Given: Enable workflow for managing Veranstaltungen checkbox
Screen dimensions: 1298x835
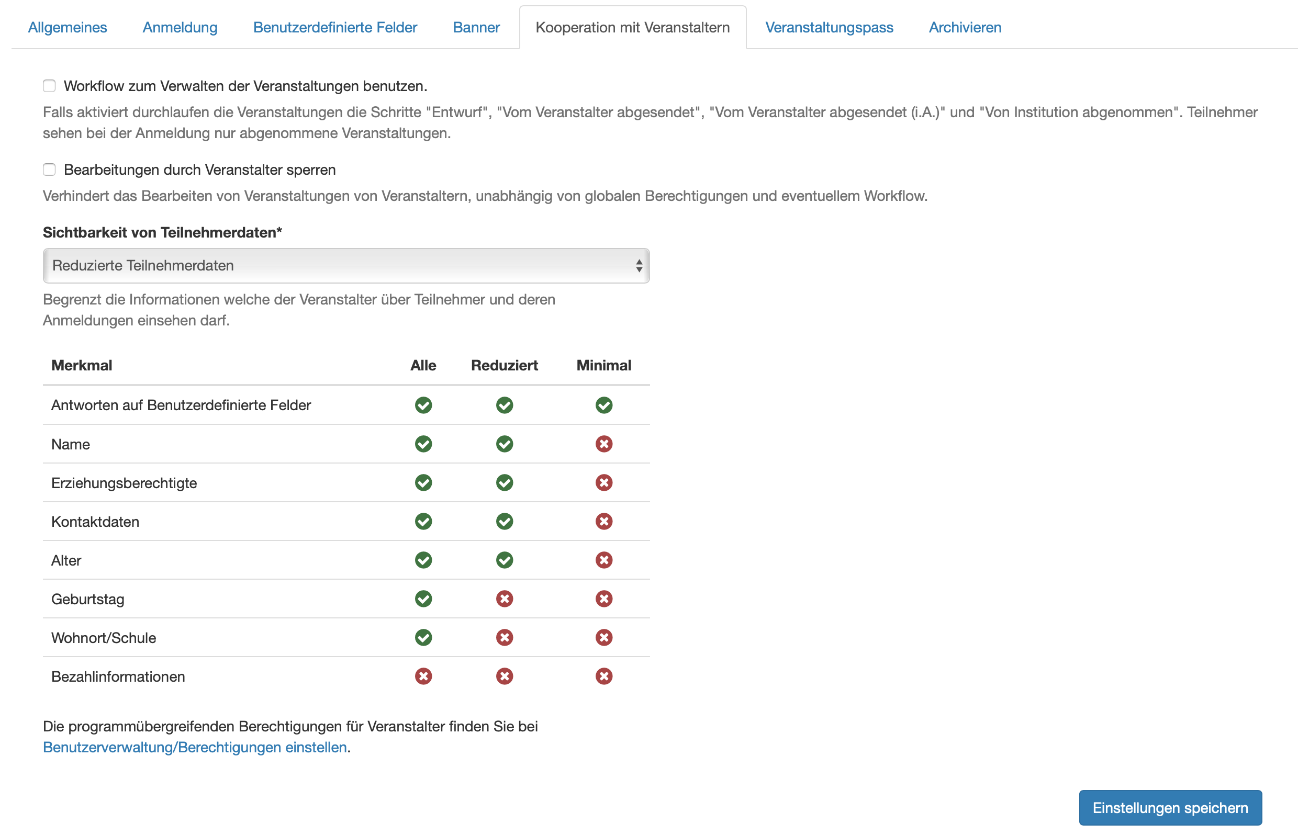Looking at the screenshot, I should (49, 86).
